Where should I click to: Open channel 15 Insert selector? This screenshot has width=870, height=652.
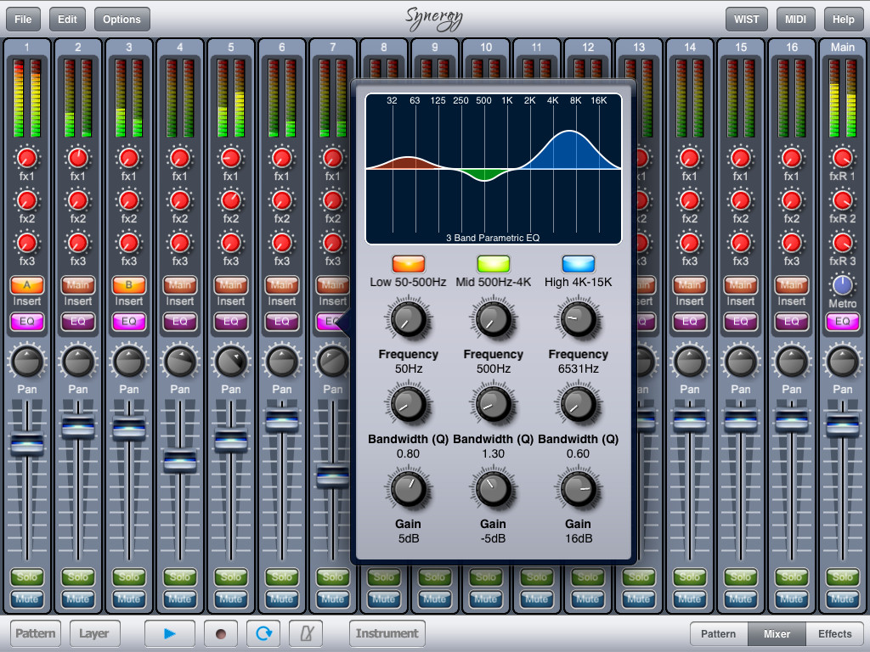[741, 285]
